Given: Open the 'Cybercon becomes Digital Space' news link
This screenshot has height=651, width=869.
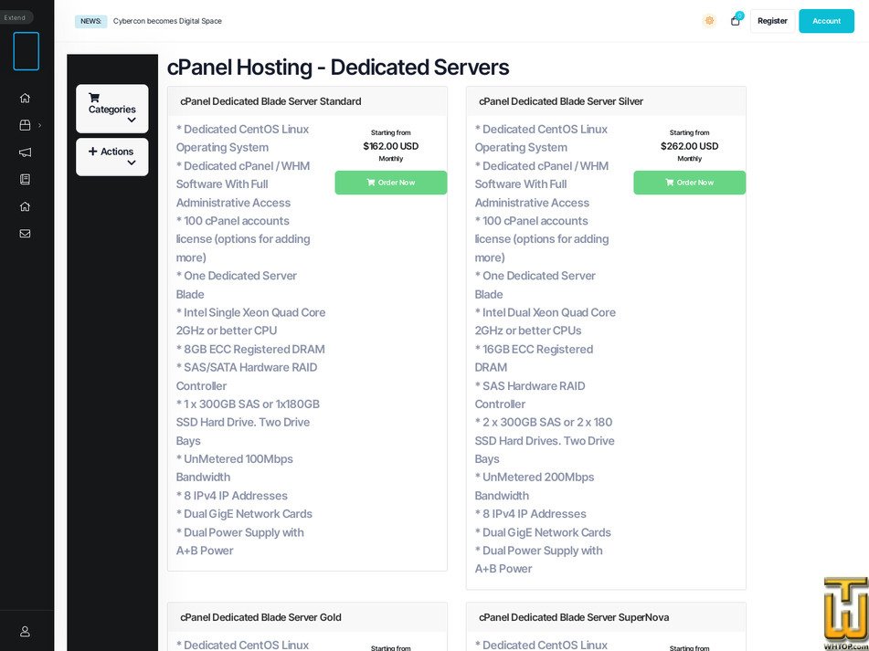Looking at the screenshot, I should [x=167, y=21].
